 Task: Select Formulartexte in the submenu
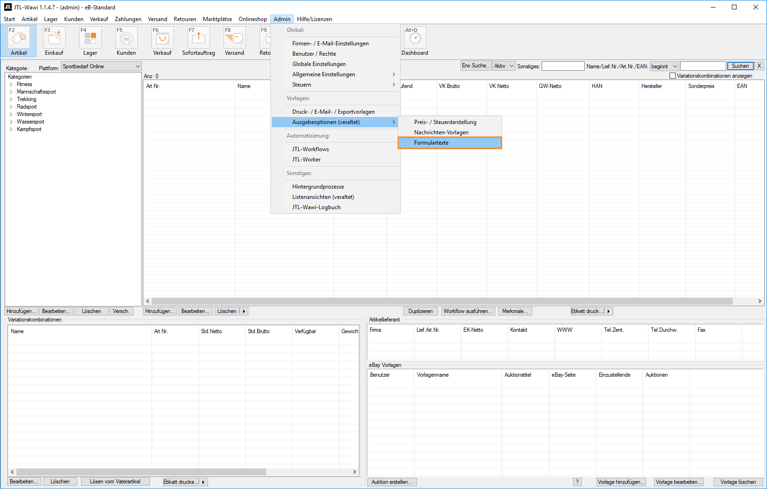431,143
